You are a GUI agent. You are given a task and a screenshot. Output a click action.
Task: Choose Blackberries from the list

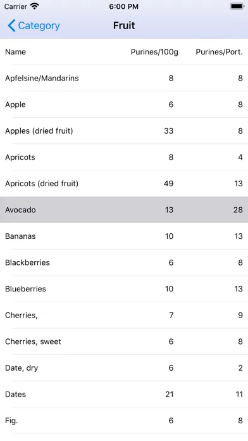[124, 262]
